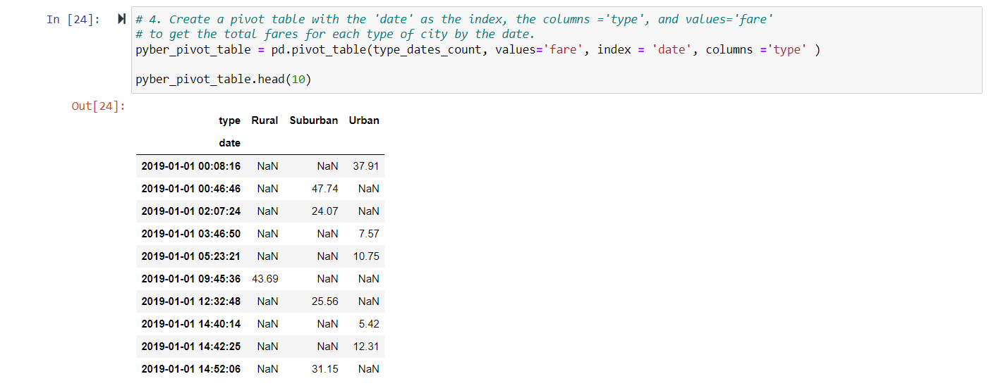Viewport: 996px width, 386px height.
Task: Click the Urban value 12.31
Action: (366, 347)
